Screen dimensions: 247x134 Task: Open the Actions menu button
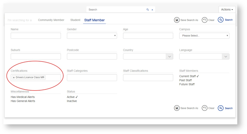227,10
